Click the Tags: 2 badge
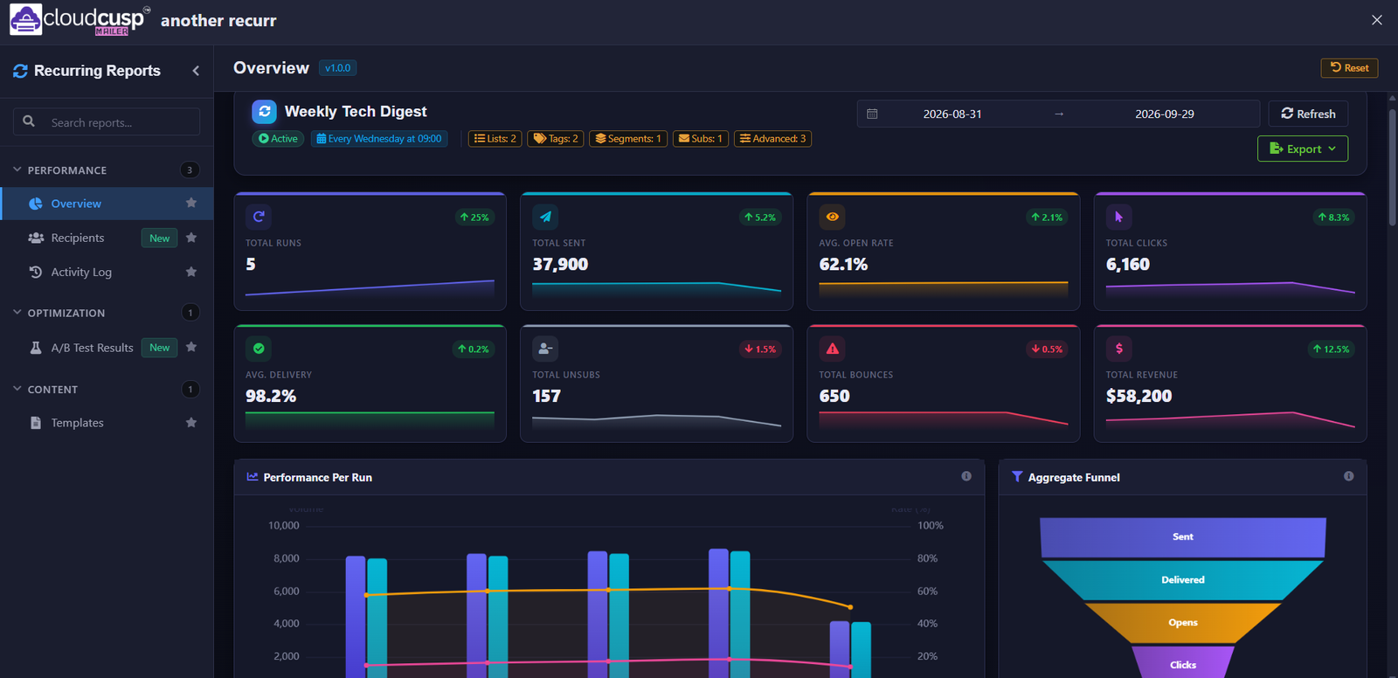This screenshot has height=678, width=1398. [556, 139]
